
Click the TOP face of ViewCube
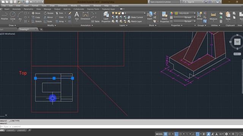[237, 42]
